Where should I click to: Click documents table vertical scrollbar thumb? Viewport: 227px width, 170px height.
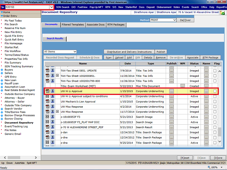(220, 132)
